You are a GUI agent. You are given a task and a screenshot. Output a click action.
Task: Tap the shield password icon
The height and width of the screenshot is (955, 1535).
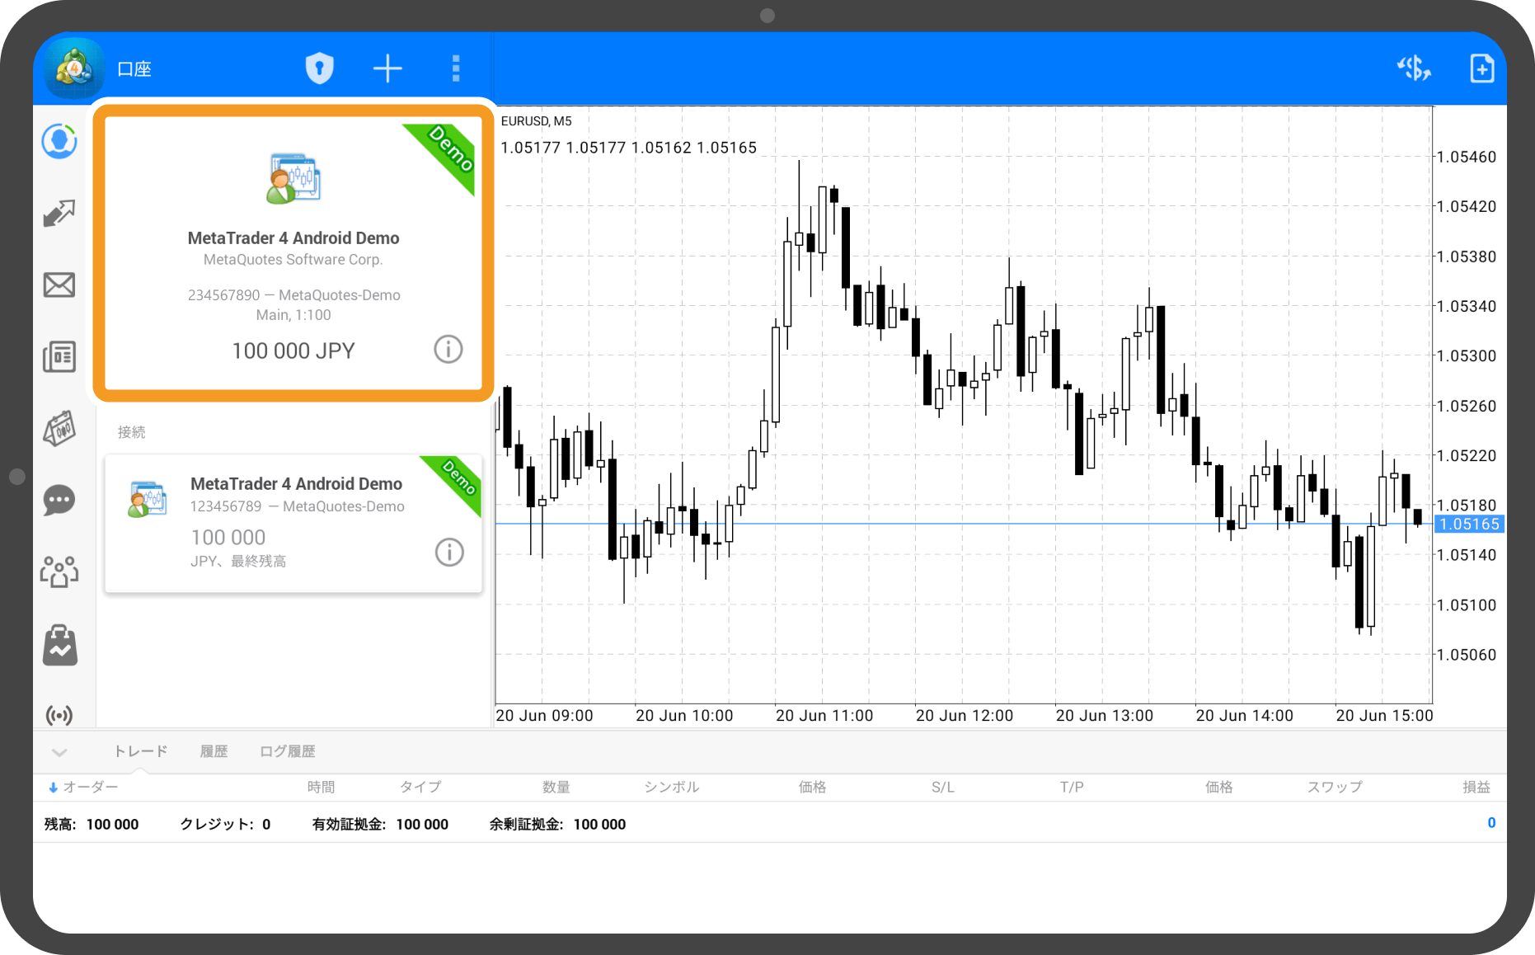(x=320, y=68)
